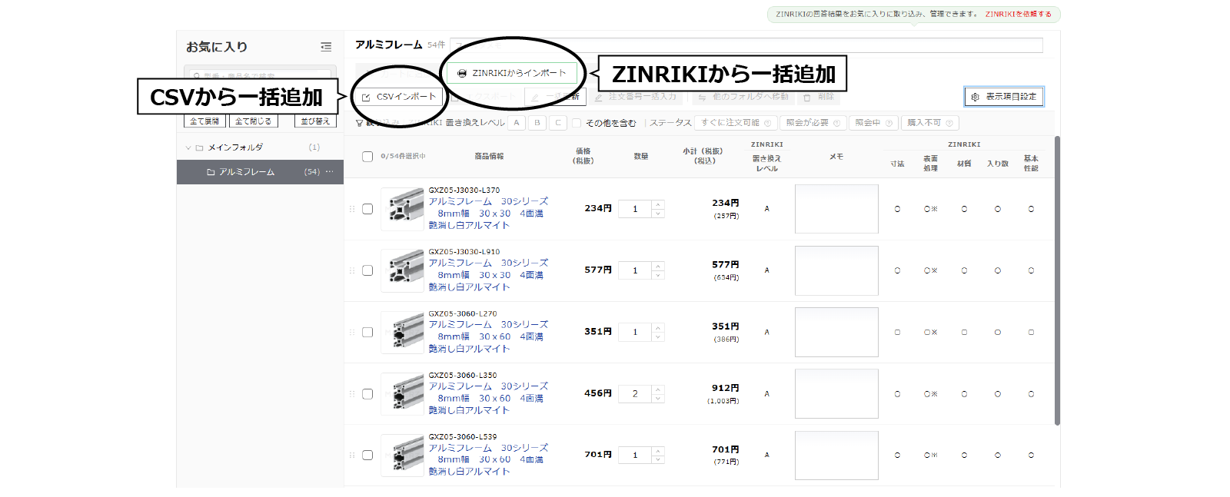Open the help icon beside 照会が必要

tap(836, 123)
